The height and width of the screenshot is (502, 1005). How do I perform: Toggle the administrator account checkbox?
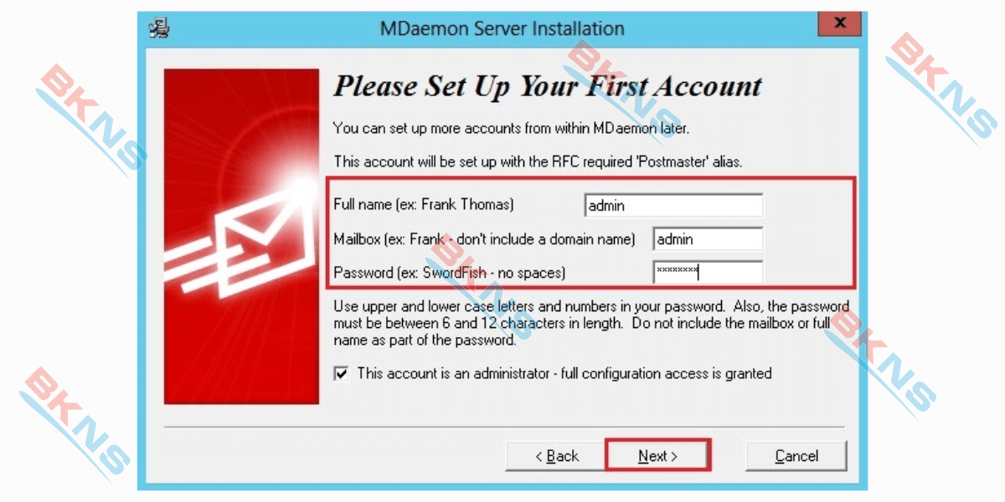pyautogui.click(x=341, y=374)
